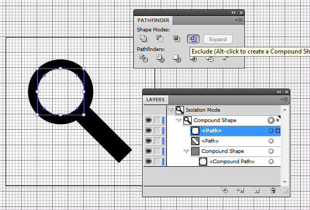310x210 pixels.
Task: Hide the selected <Path> via eye icon
Action: coord(148,131)
